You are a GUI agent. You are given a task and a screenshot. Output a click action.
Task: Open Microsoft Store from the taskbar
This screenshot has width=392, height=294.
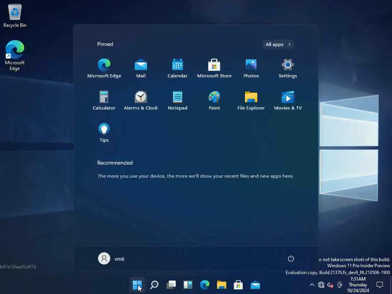click(x=238, y=285)
